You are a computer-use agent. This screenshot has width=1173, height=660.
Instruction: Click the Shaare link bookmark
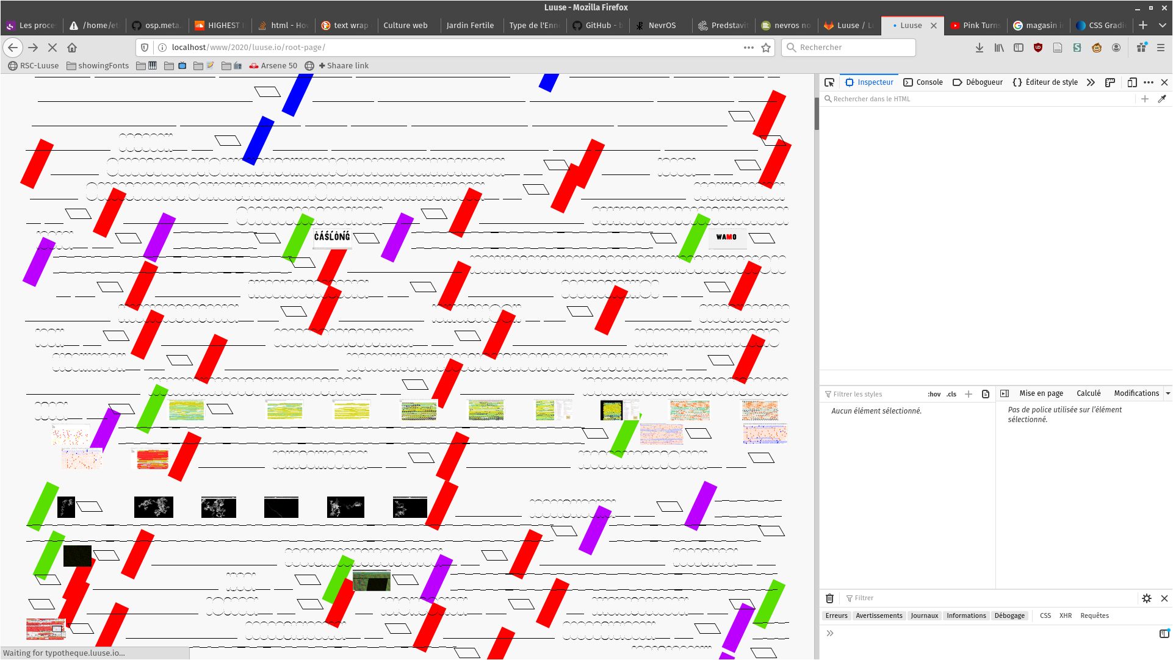344,66
